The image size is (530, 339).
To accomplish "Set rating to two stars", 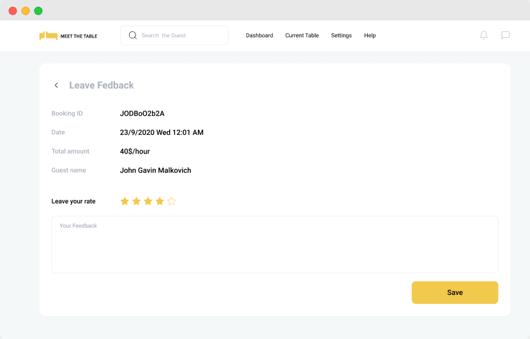I will click(137, 201).
